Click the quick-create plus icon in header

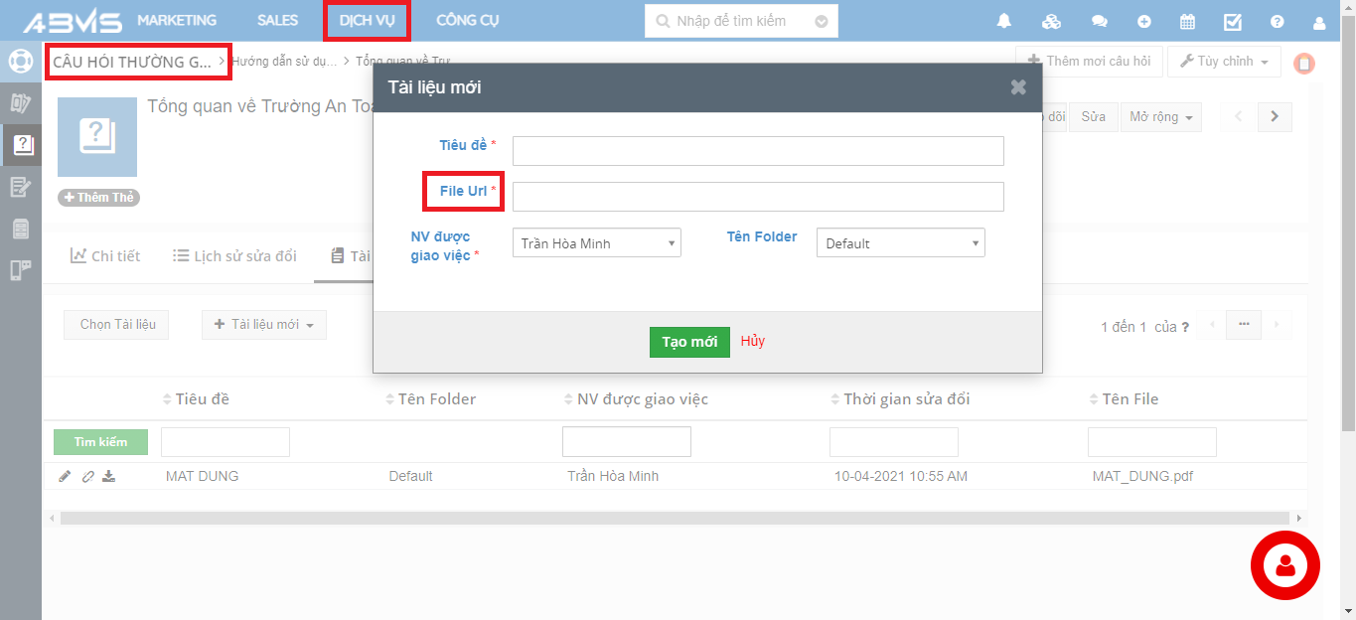pyautogui.click(x=1144, y=21)
